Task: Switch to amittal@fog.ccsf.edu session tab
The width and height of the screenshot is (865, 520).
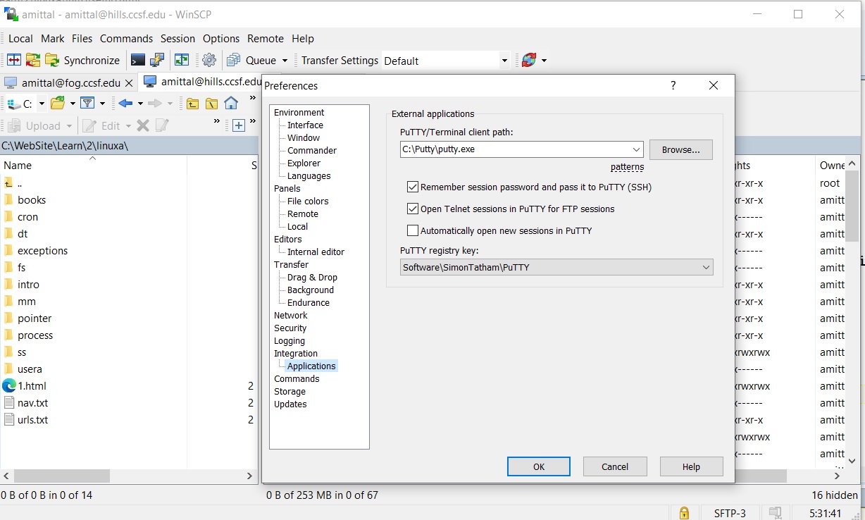Action: click(70, 82)
